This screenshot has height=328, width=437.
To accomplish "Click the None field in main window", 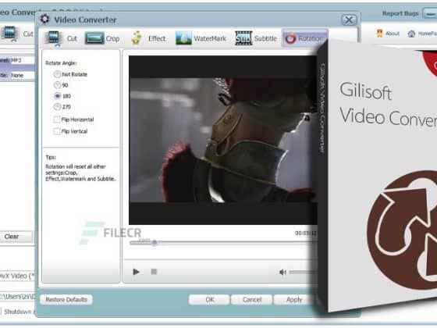I will (23, 75).
